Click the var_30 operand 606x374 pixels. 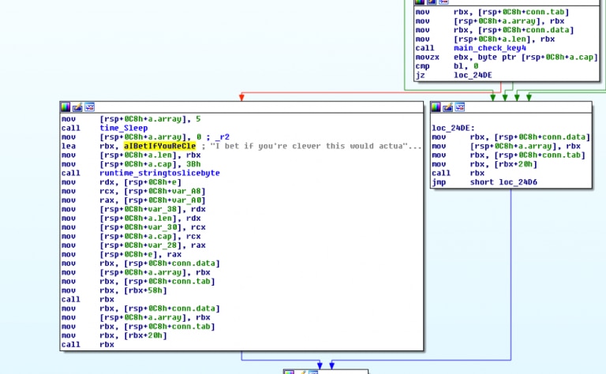pyautogui.click(x=165, y=227)
